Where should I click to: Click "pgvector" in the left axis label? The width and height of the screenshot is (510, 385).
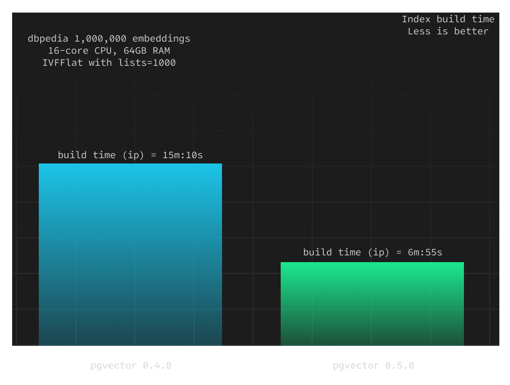114,366
